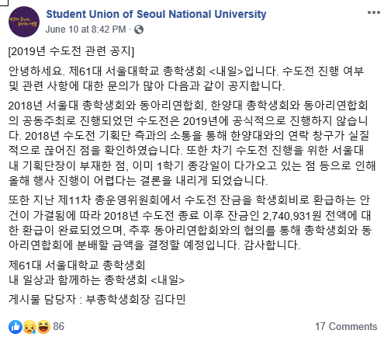This screenshot has height=337, width=384.
Task: Open the 17 Comments link
Action: tap(346, 327)
